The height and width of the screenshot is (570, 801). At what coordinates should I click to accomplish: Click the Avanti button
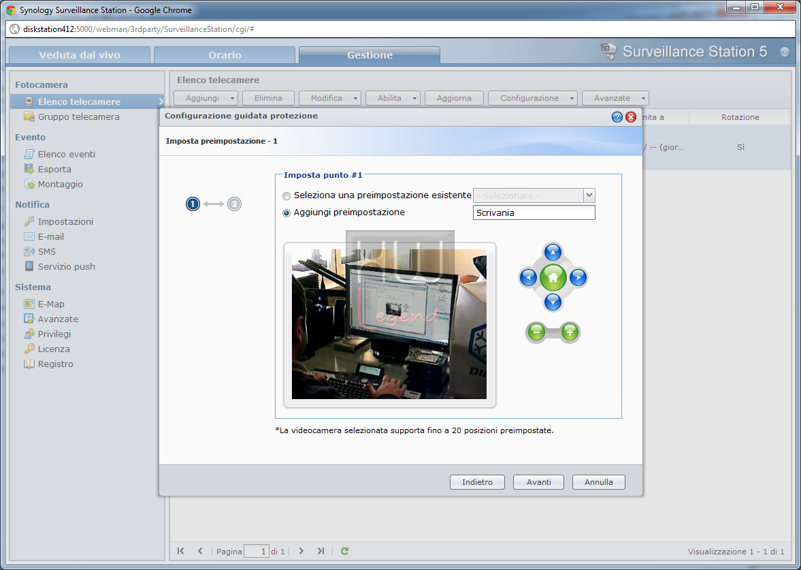[538, 482]
